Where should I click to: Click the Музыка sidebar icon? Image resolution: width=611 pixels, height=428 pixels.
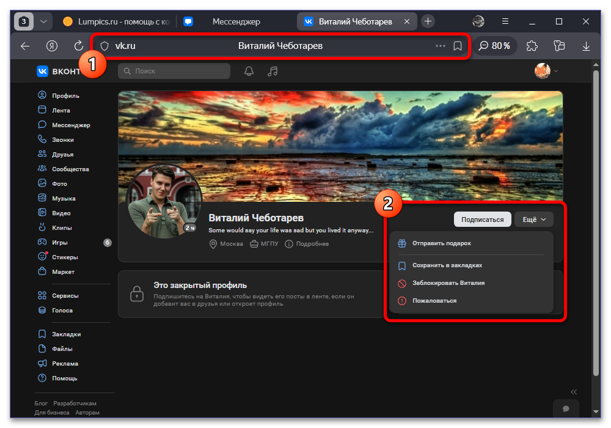coord(42,198)
